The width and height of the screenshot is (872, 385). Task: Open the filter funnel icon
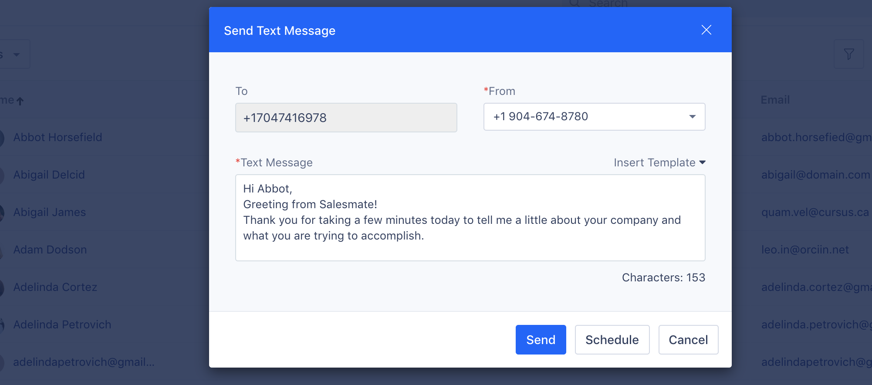[x=848, y=54]
